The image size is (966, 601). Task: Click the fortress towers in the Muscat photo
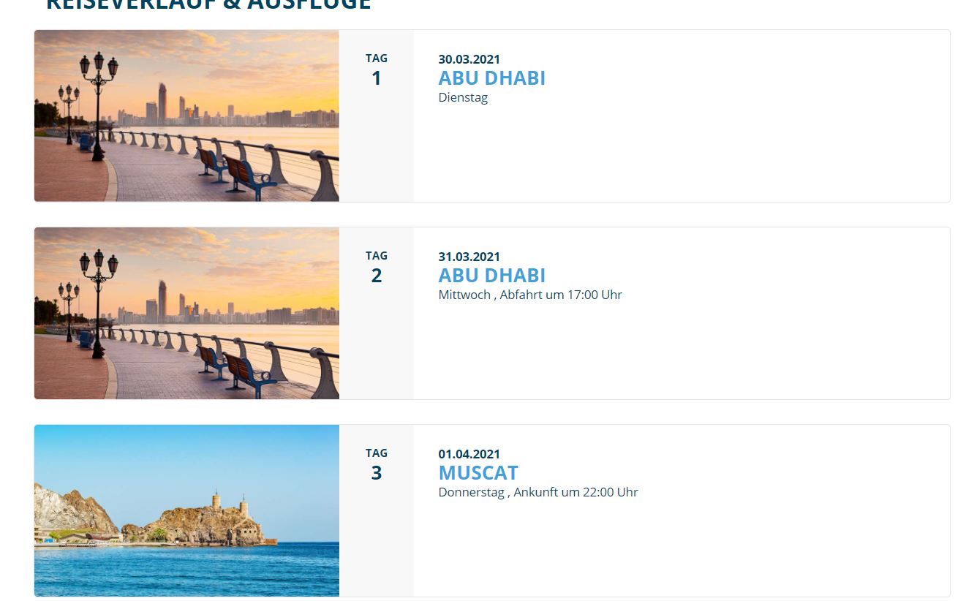click(x=228, y=503)
